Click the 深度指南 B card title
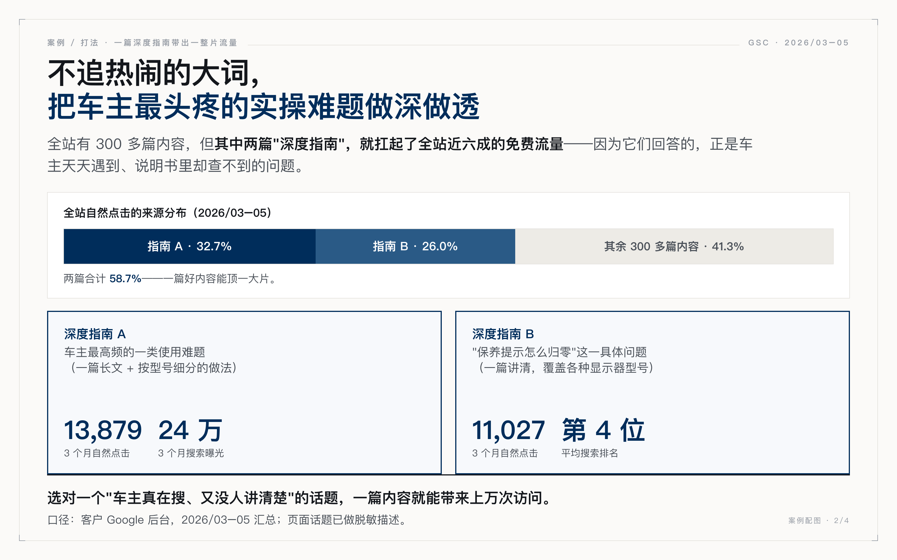The width and height of the screenshot is (897, 560). click(503, 334)
